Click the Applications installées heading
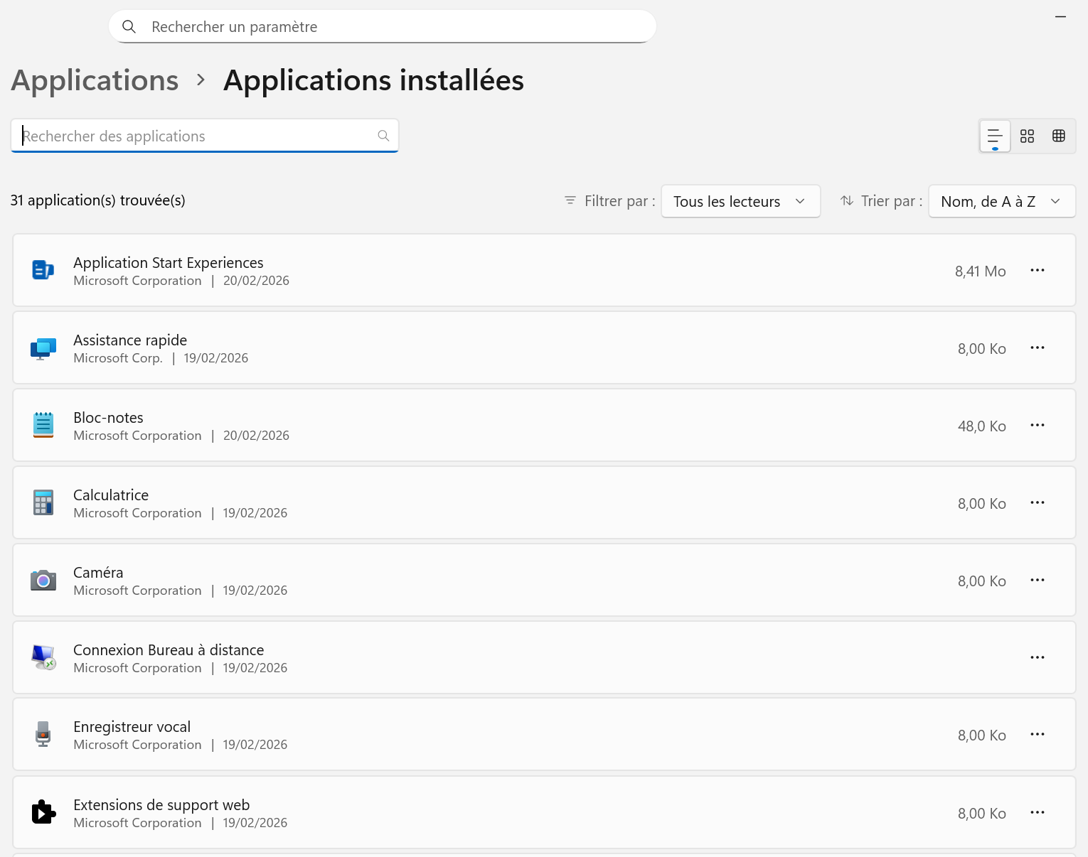The height and width of the screenshot is (857, 1088). click(x=373, y=80)
